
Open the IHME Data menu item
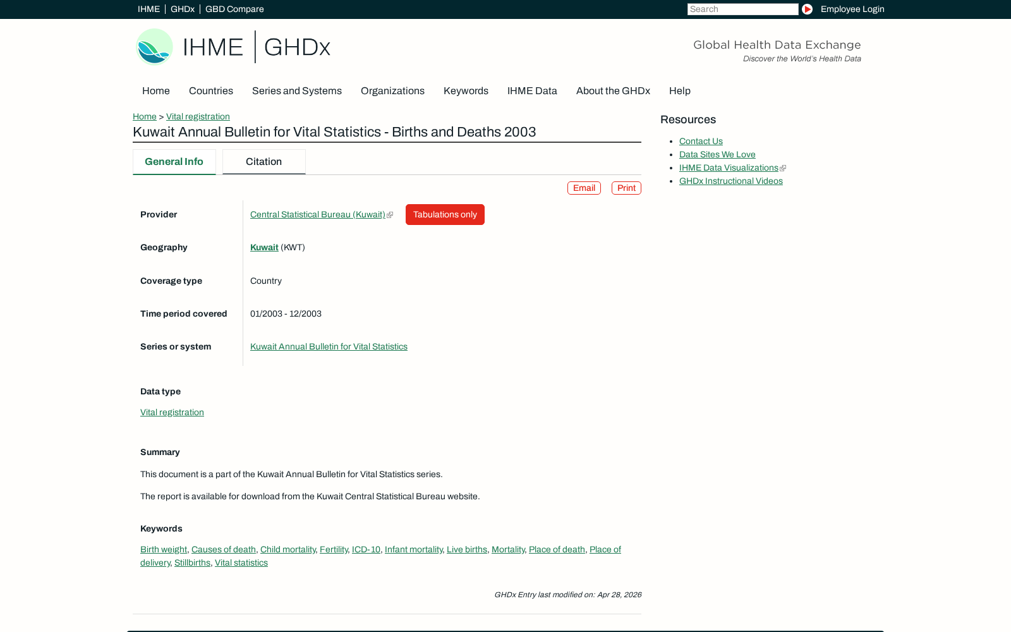coord(532,91)
